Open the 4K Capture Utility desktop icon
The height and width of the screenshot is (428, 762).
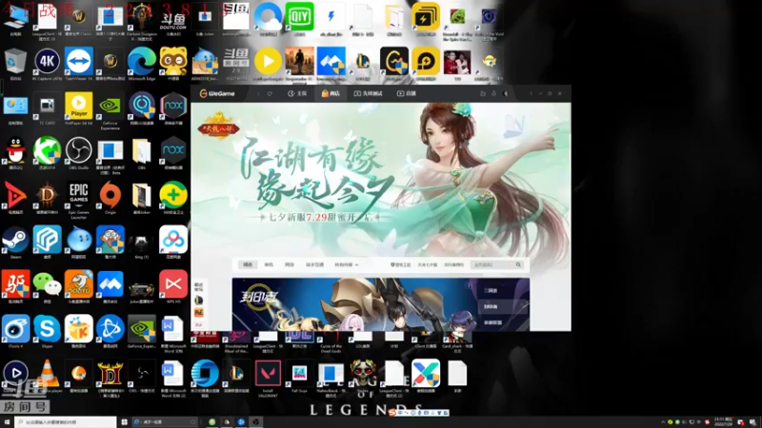pos(47,64)
